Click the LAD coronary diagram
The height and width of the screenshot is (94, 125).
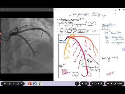pyautogui.click(x=79, y=56)
